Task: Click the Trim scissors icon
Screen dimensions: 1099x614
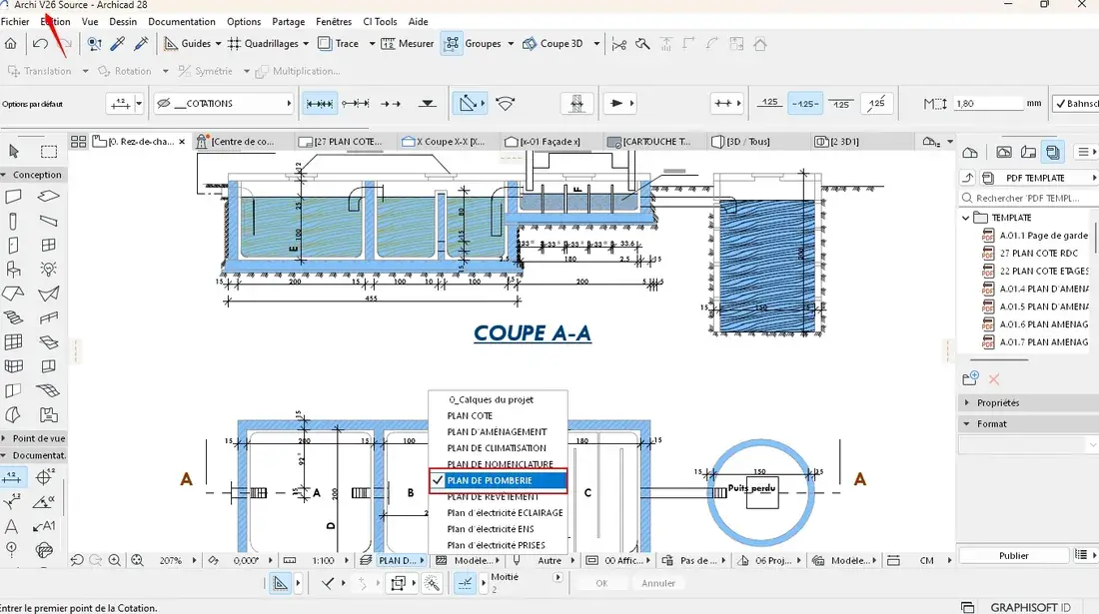Action: point(618,44)
